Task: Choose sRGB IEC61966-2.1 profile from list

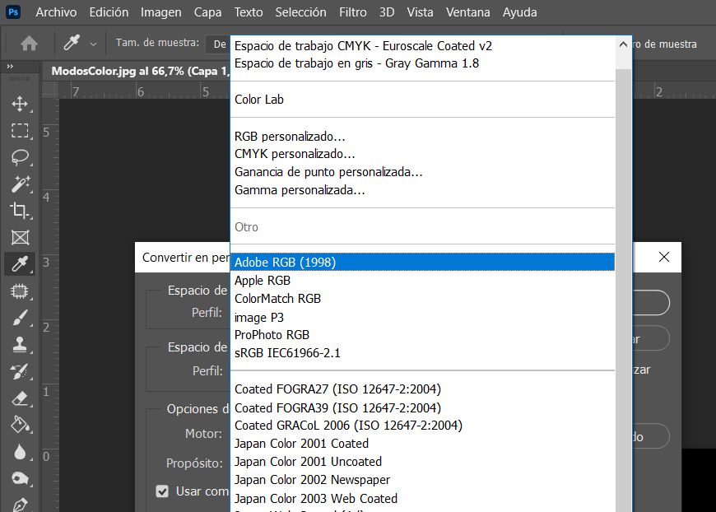Action: (287, 353)
